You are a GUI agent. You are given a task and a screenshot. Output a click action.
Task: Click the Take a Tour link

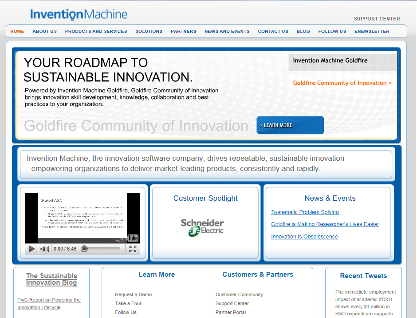click(x=128, y=303)
